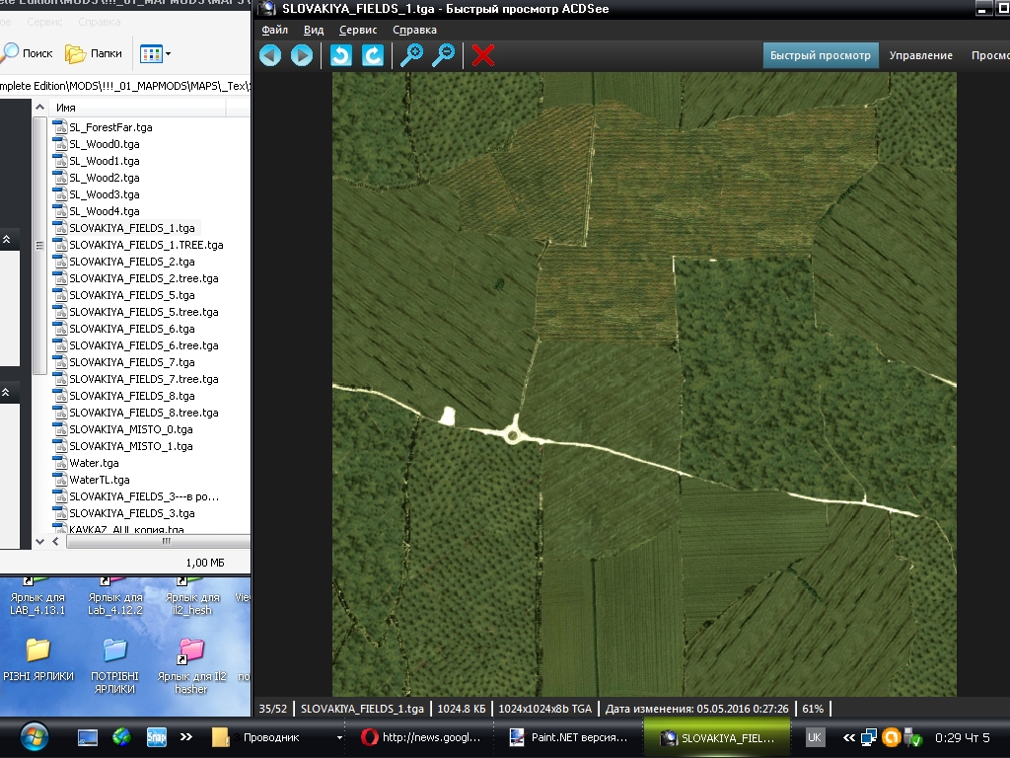Viewport: 1010px width, 758px height.
Task: Rotate image clockwise
Action: click(372, 55)
